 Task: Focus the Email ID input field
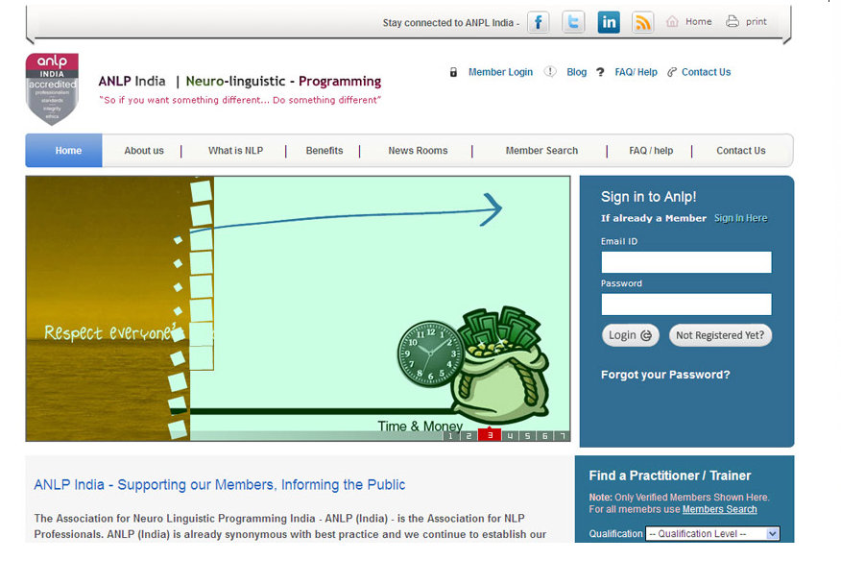686,262
